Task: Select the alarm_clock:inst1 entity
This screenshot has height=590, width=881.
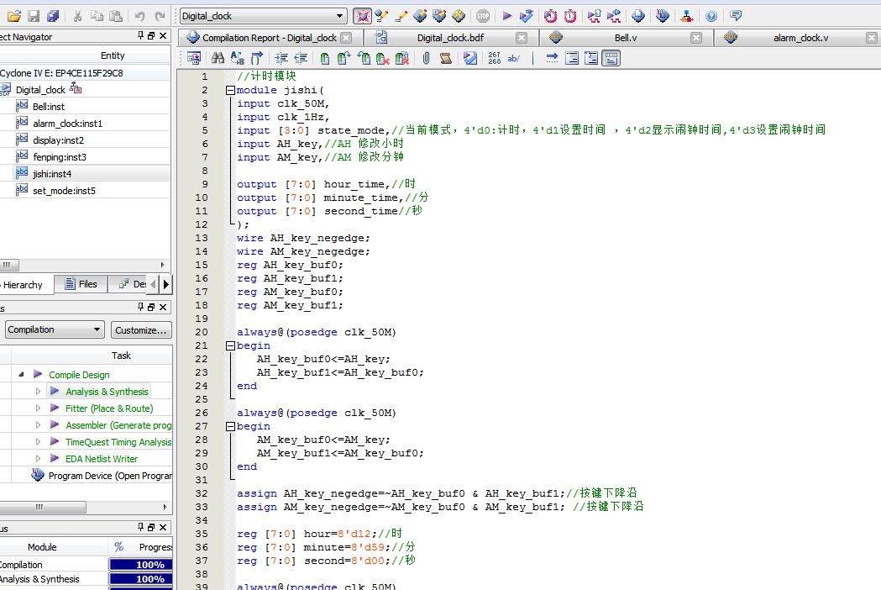Action: (67, 124)
